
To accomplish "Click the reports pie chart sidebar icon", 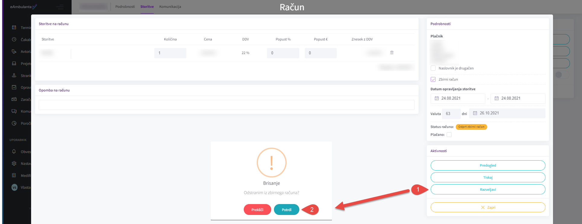I will pos(14,123).
